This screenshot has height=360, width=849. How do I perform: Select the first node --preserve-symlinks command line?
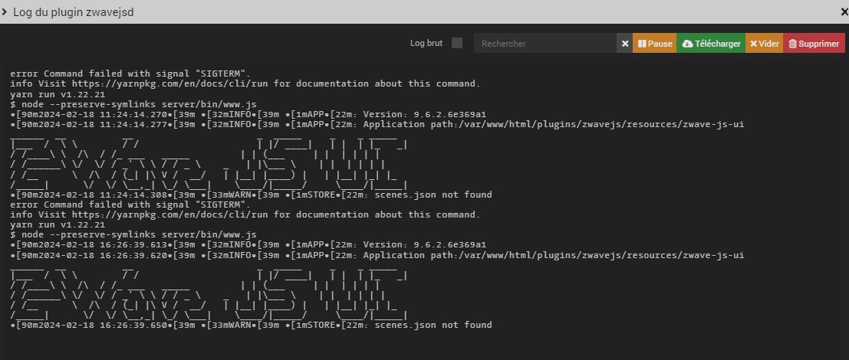coord(133,103)
